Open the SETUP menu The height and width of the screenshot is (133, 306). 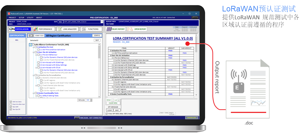(x=21, y=17)
